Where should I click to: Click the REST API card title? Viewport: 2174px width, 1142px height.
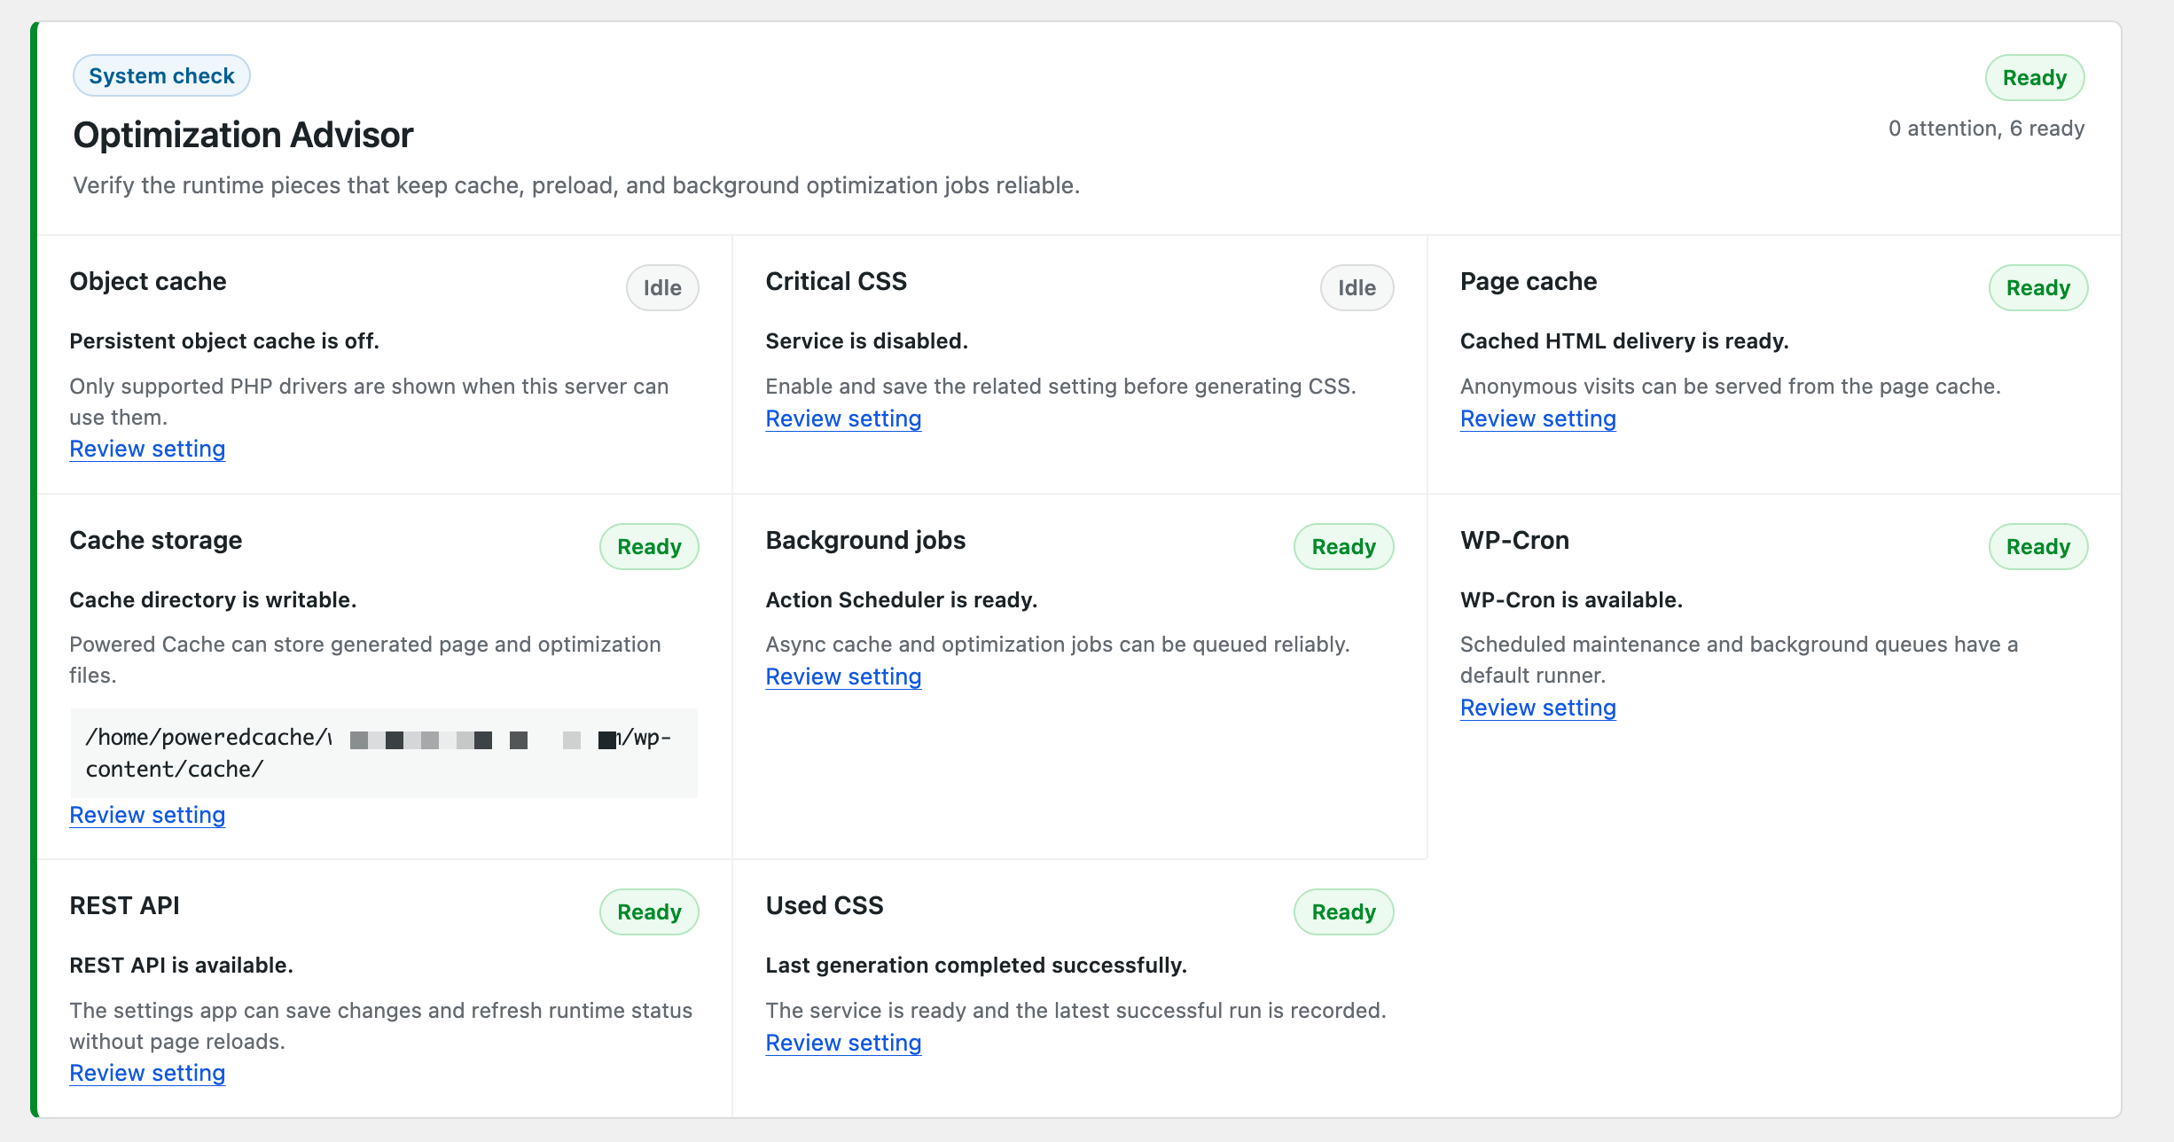(124, 905)
